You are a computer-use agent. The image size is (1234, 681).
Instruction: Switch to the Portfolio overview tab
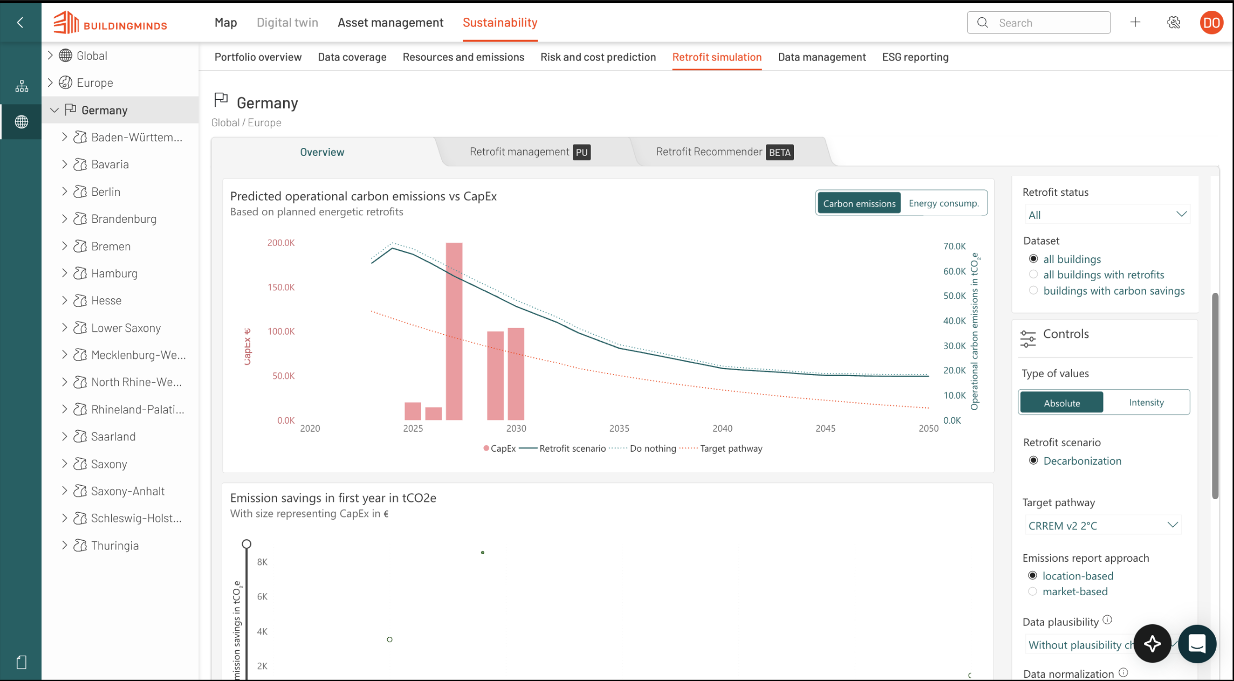tap(258, 57)
